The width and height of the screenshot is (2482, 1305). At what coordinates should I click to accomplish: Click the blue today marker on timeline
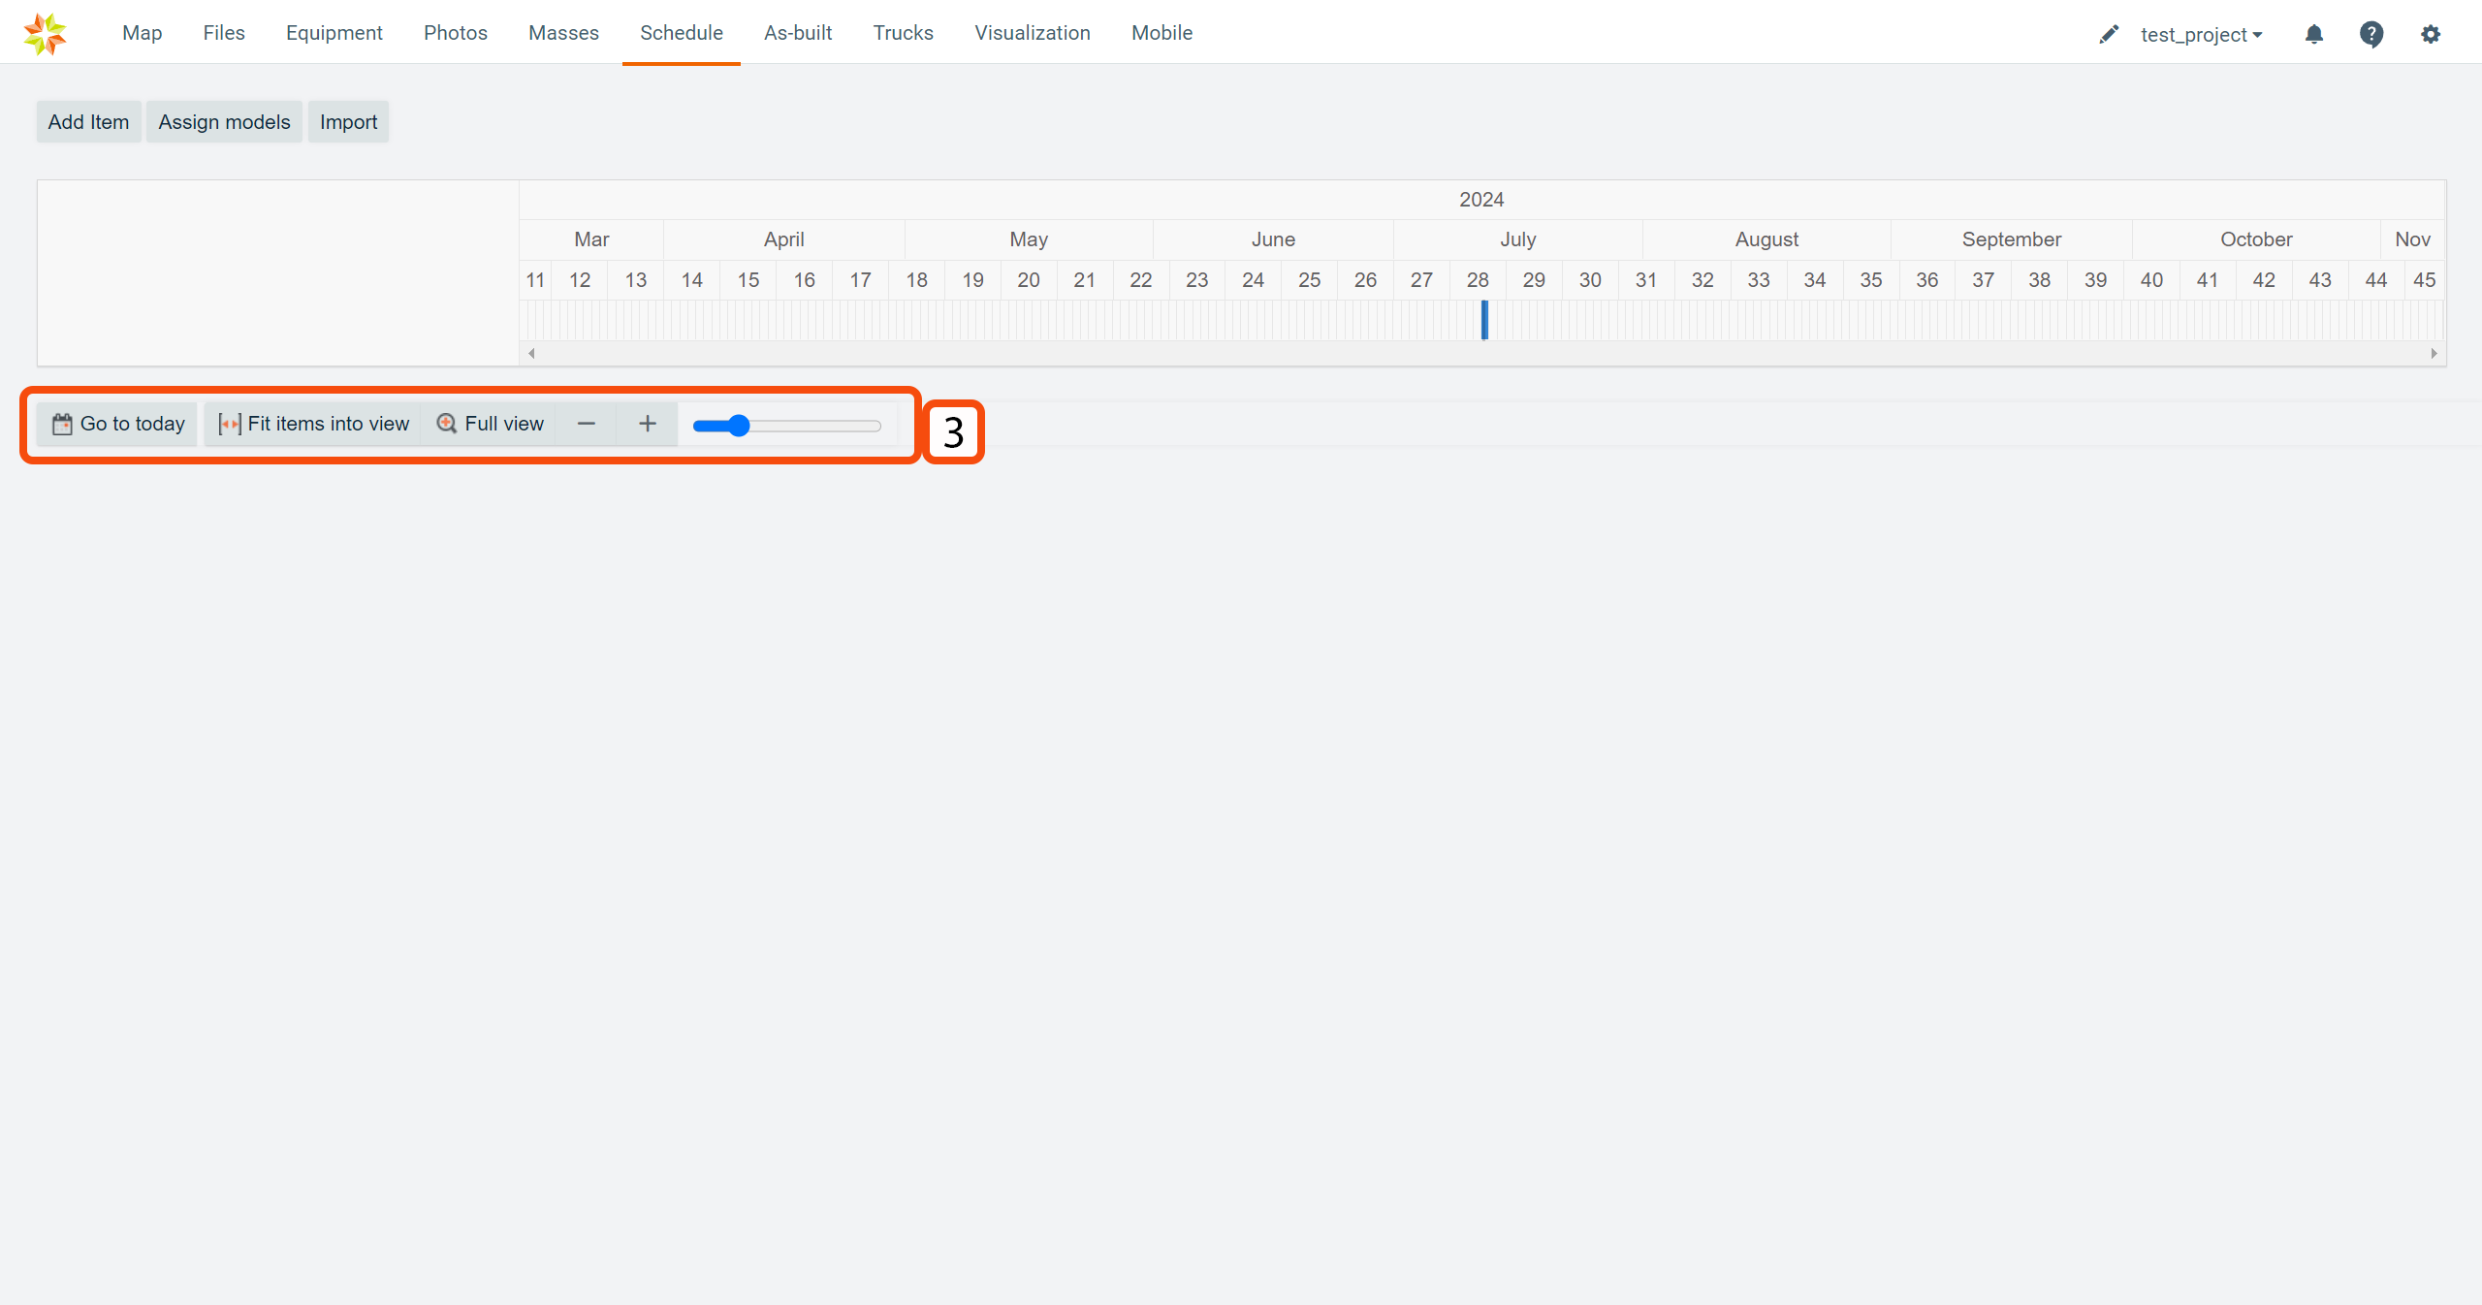[x=1483, y=320]
